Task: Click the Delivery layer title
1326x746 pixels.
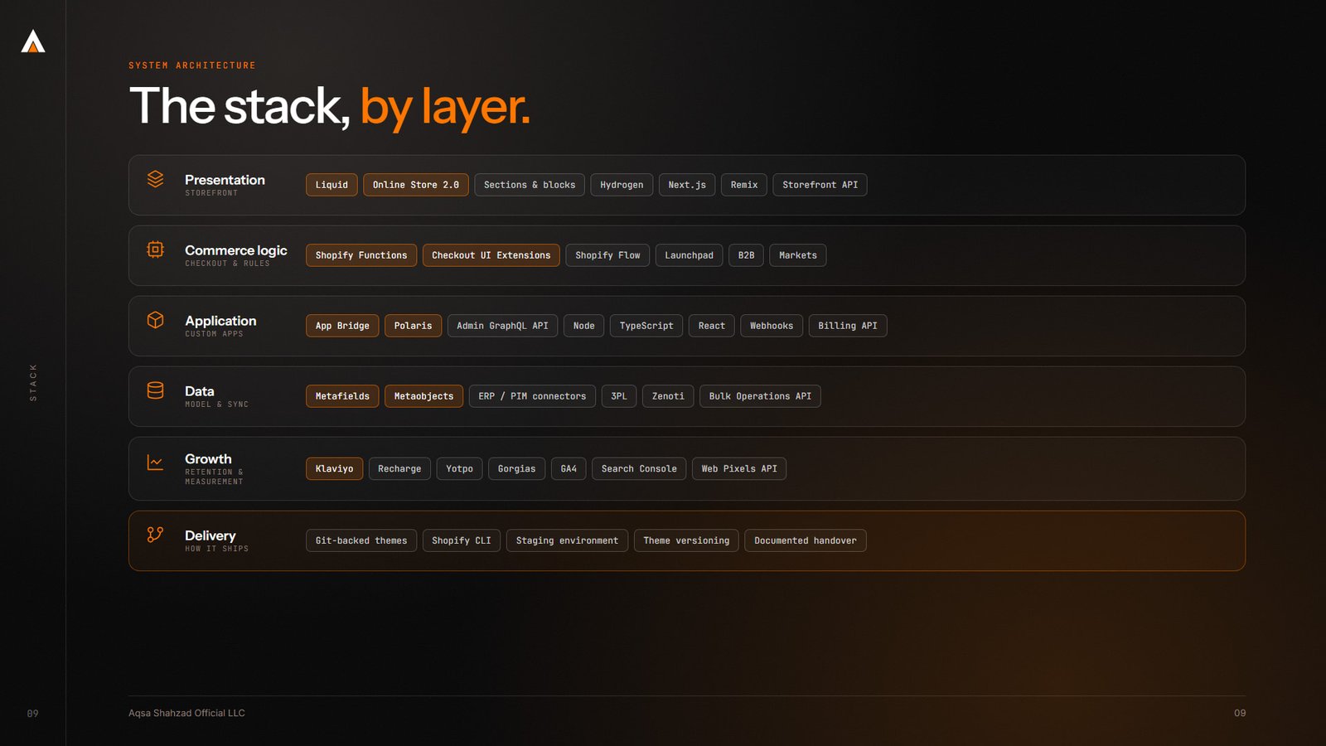Action: (211, 536)
